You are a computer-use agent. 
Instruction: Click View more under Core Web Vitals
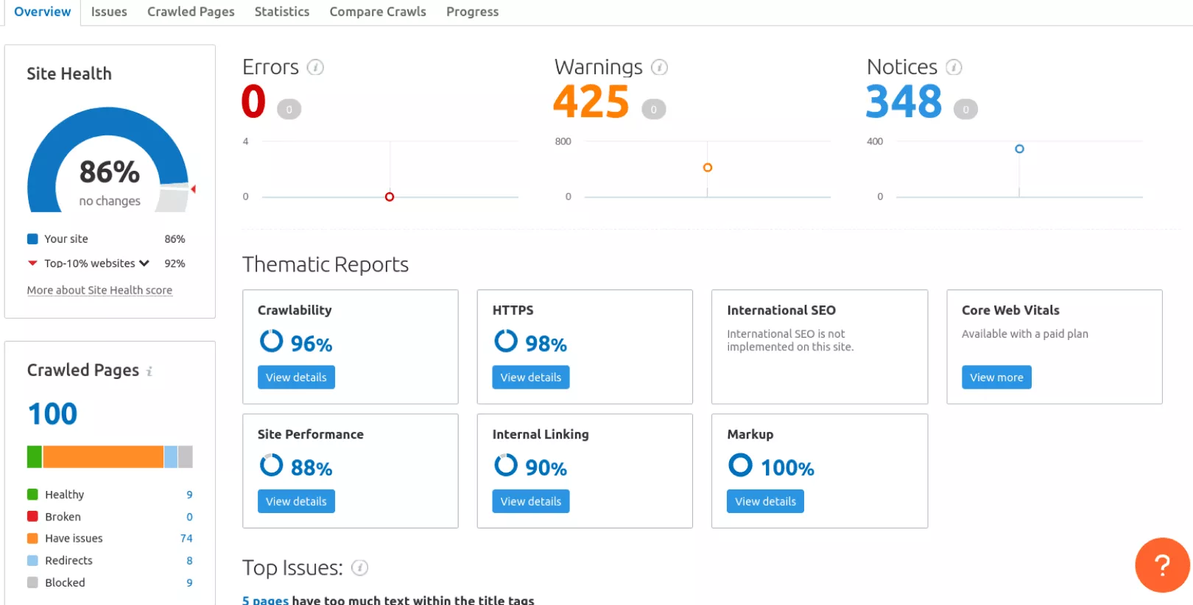(996, 378)
